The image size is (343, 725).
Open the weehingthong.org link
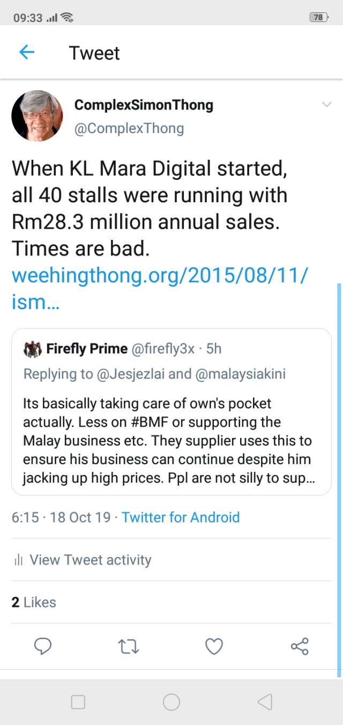160,289
